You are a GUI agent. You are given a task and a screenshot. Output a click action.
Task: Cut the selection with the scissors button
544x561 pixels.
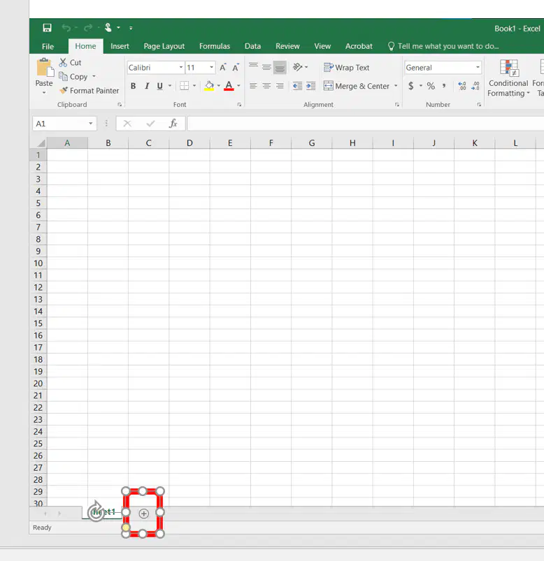pyautogui.click(x=70, y=63)
